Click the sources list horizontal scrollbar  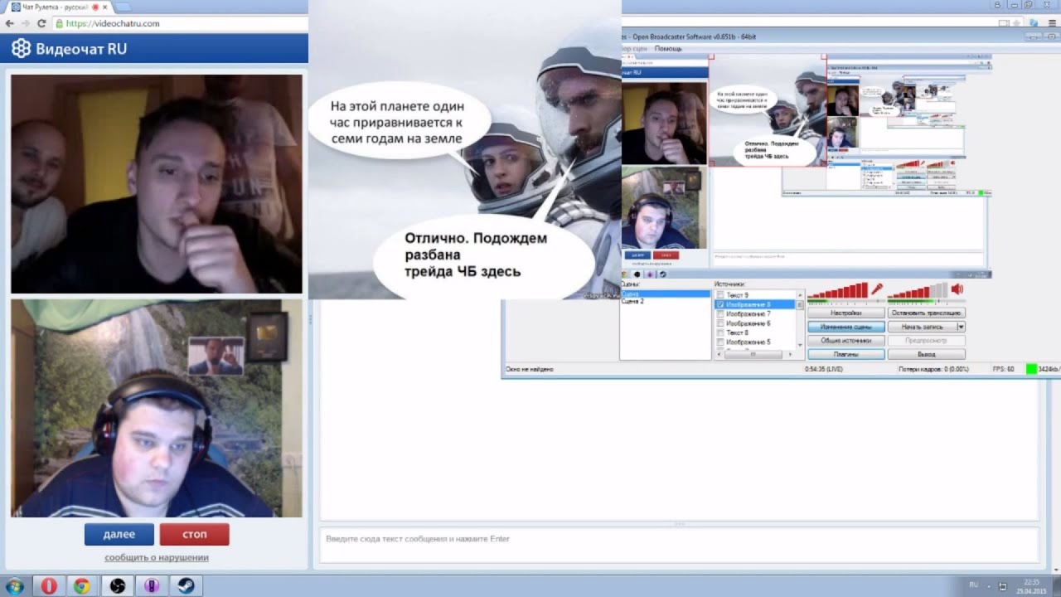click(x=753, y=354)
